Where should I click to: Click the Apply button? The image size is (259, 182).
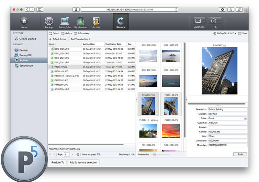(x=240, y=154)
